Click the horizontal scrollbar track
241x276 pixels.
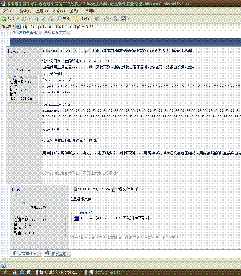tap(123, 259)
